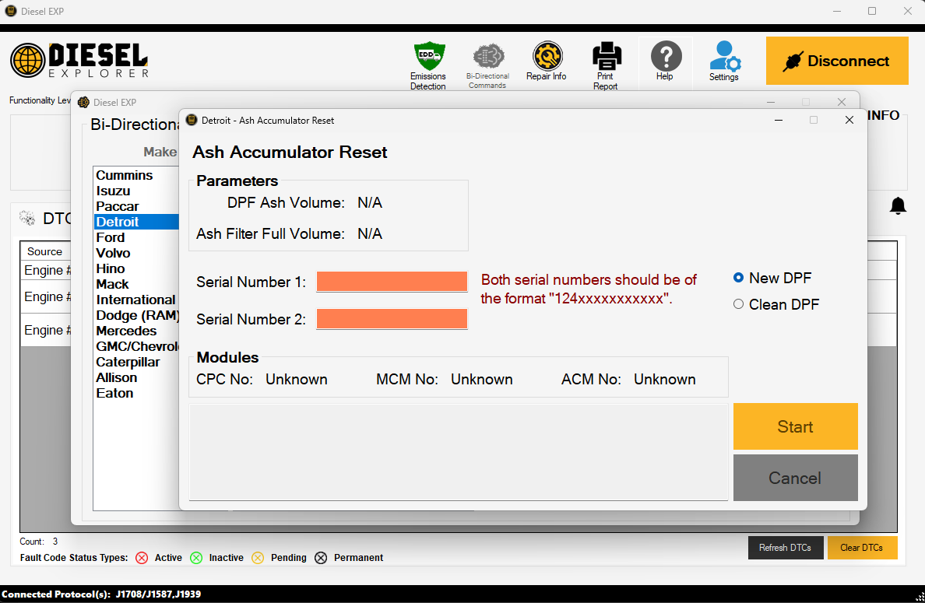This screenshot has height=603, width=925.
Task: Click the Diesel Explorer globe logo
Action: pos(27,60)
